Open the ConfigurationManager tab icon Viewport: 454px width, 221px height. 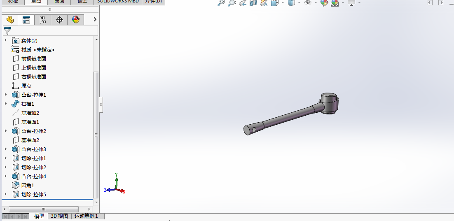[42, 20]
